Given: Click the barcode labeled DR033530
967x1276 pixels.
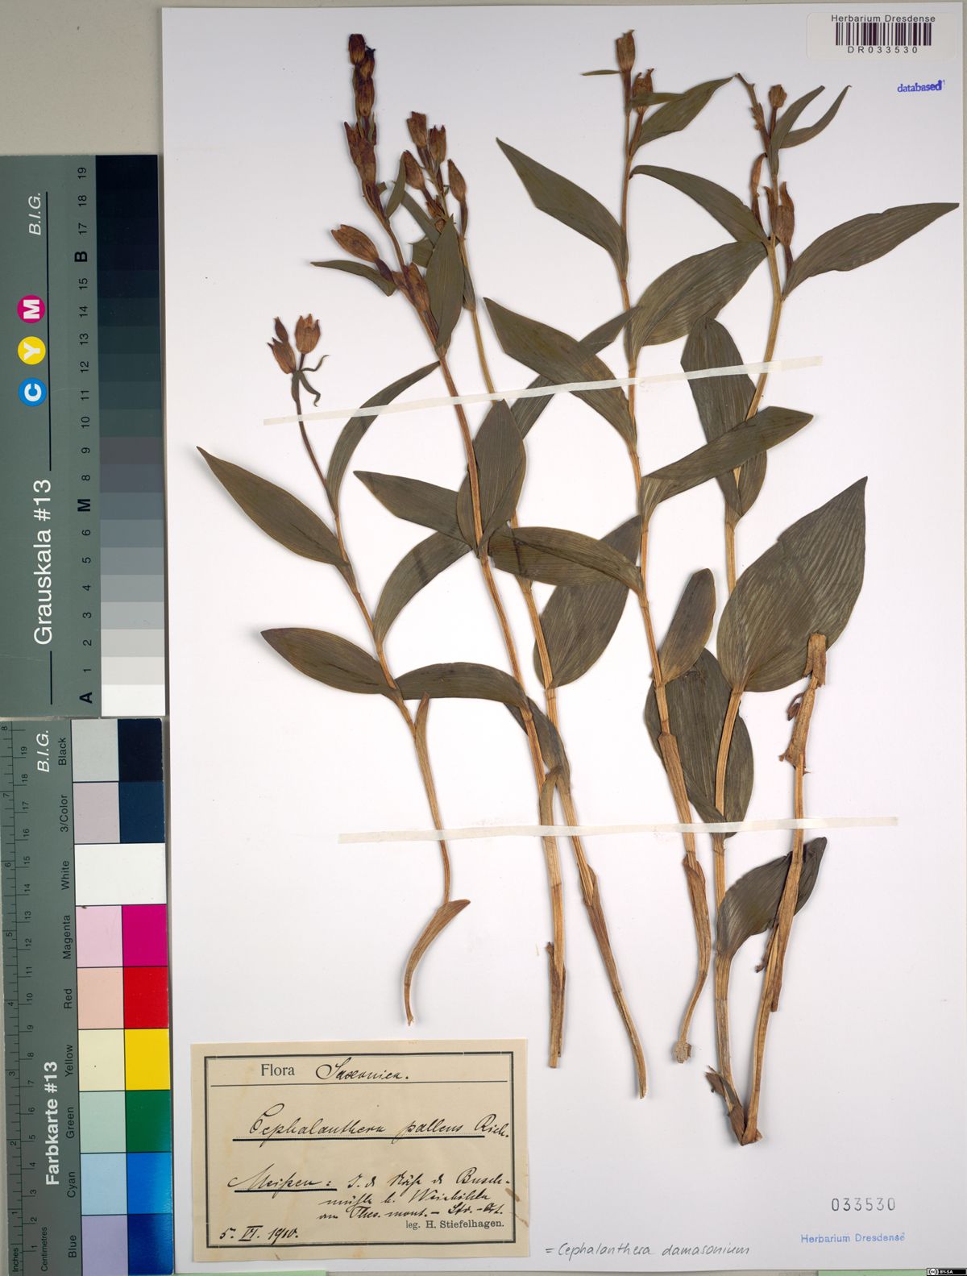Looking at the screenshot, I should pos(882,34).
